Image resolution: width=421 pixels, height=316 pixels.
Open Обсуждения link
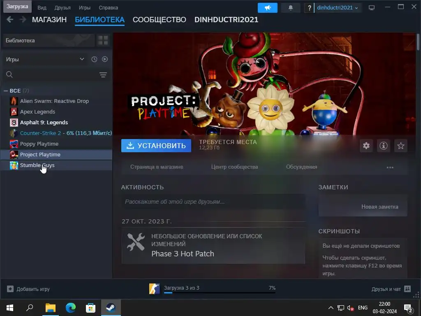click(x=301, y=167)
